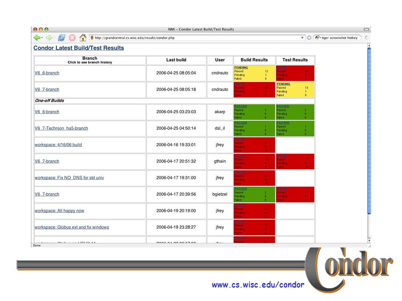Open workspace: All happy now link

click(59, 211)
